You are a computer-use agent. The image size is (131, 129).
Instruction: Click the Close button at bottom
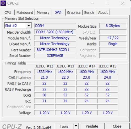(117, 126)
